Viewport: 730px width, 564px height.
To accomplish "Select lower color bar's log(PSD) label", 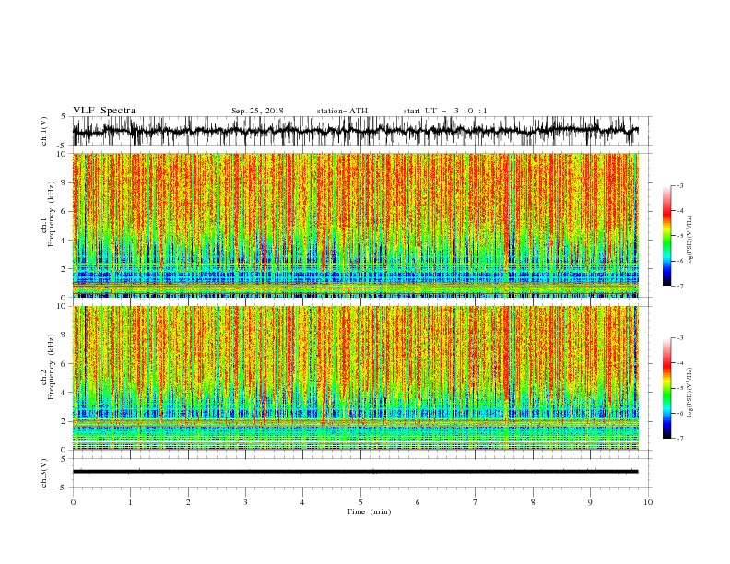I will [690, 393].
